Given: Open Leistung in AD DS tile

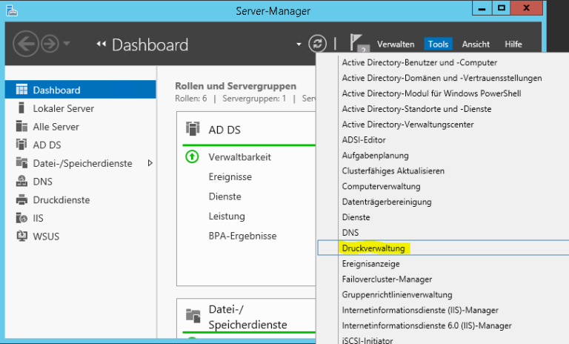Looking at the screenshot, I should point(227,216).
